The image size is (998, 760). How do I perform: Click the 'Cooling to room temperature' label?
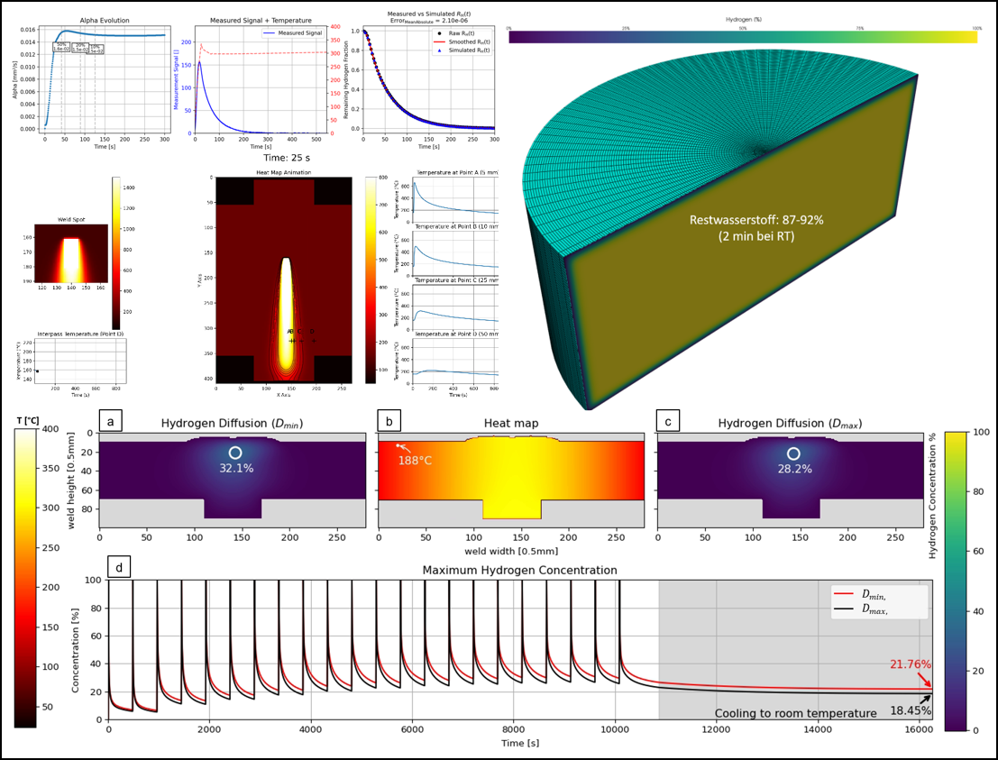click(x=795, y=713)
